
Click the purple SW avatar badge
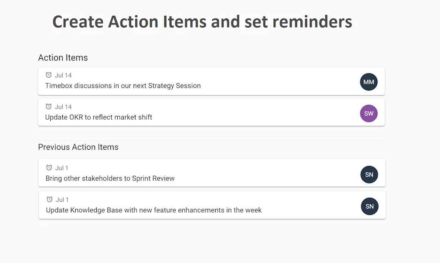[x=369, y=113]
